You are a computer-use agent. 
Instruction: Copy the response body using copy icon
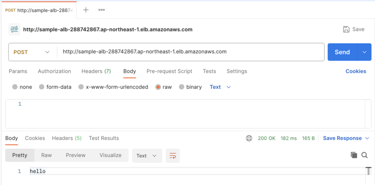pos(354,155)
